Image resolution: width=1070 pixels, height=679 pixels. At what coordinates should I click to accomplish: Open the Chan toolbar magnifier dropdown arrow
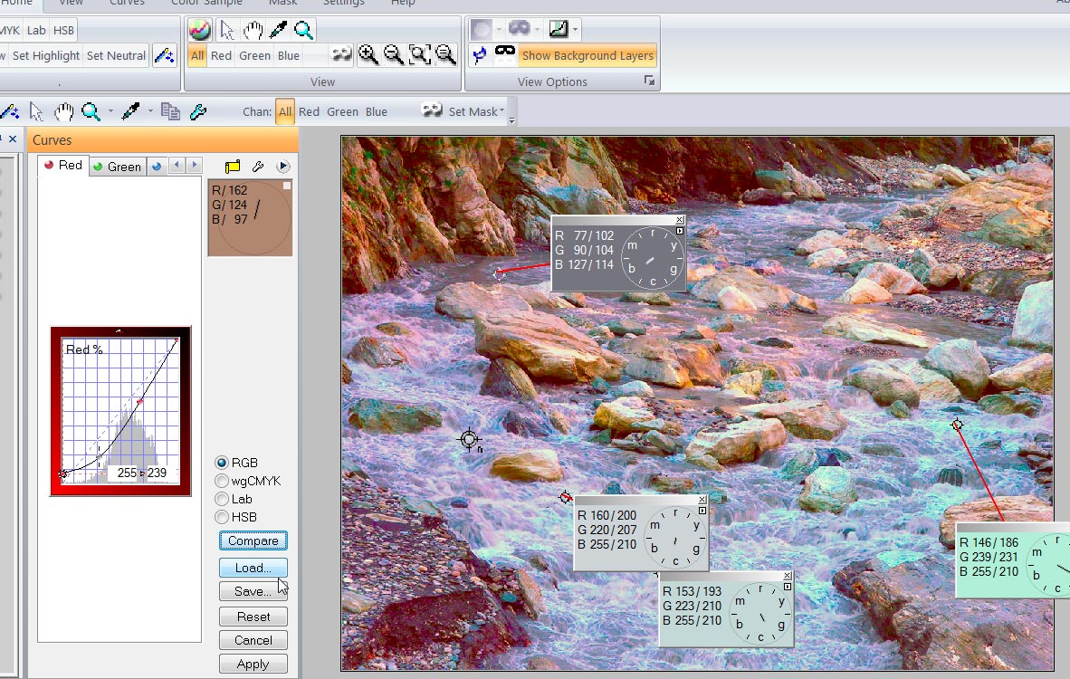pos(110,111)
